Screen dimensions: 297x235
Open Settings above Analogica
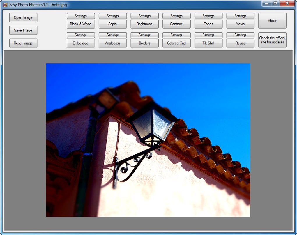[112, 35]
